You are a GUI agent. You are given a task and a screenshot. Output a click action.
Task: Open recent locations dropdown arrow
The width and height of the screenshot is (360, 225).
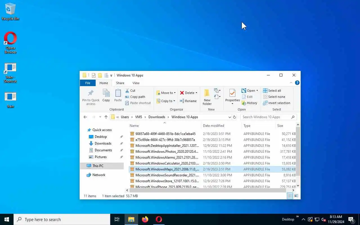(100, 117)
